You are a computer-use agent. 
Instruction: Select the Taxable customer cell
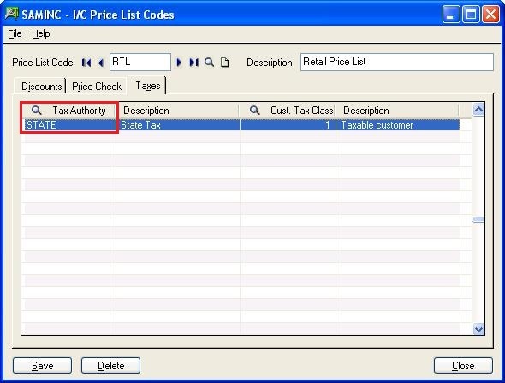398,125
